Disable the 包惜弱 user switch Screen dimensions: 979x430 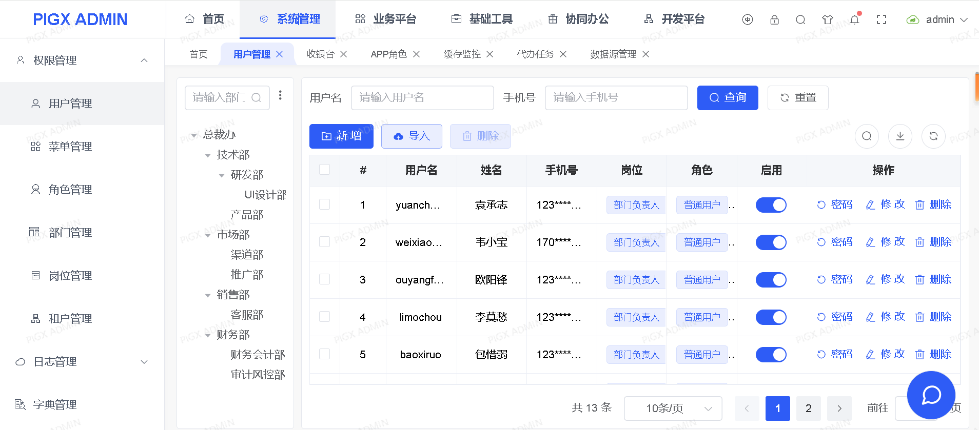tap(771, 355)
